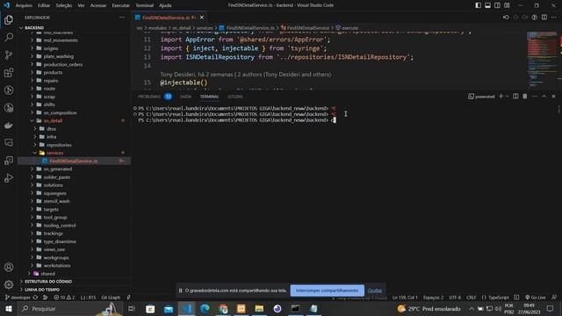The width and height of the screenshot is (562, 316).
Task: Click the services breadcrumb segment
Action: [x=205, y=27]
